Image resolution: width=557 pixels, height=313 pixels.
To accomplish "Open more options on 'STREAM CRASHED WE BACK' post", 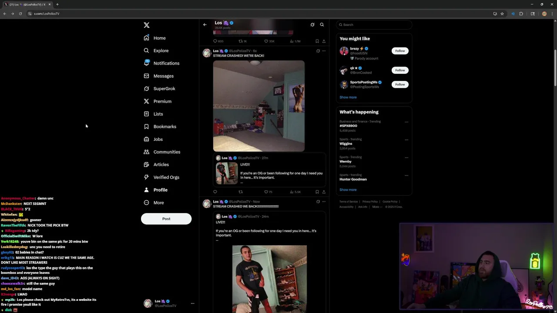I will point(324,202).
